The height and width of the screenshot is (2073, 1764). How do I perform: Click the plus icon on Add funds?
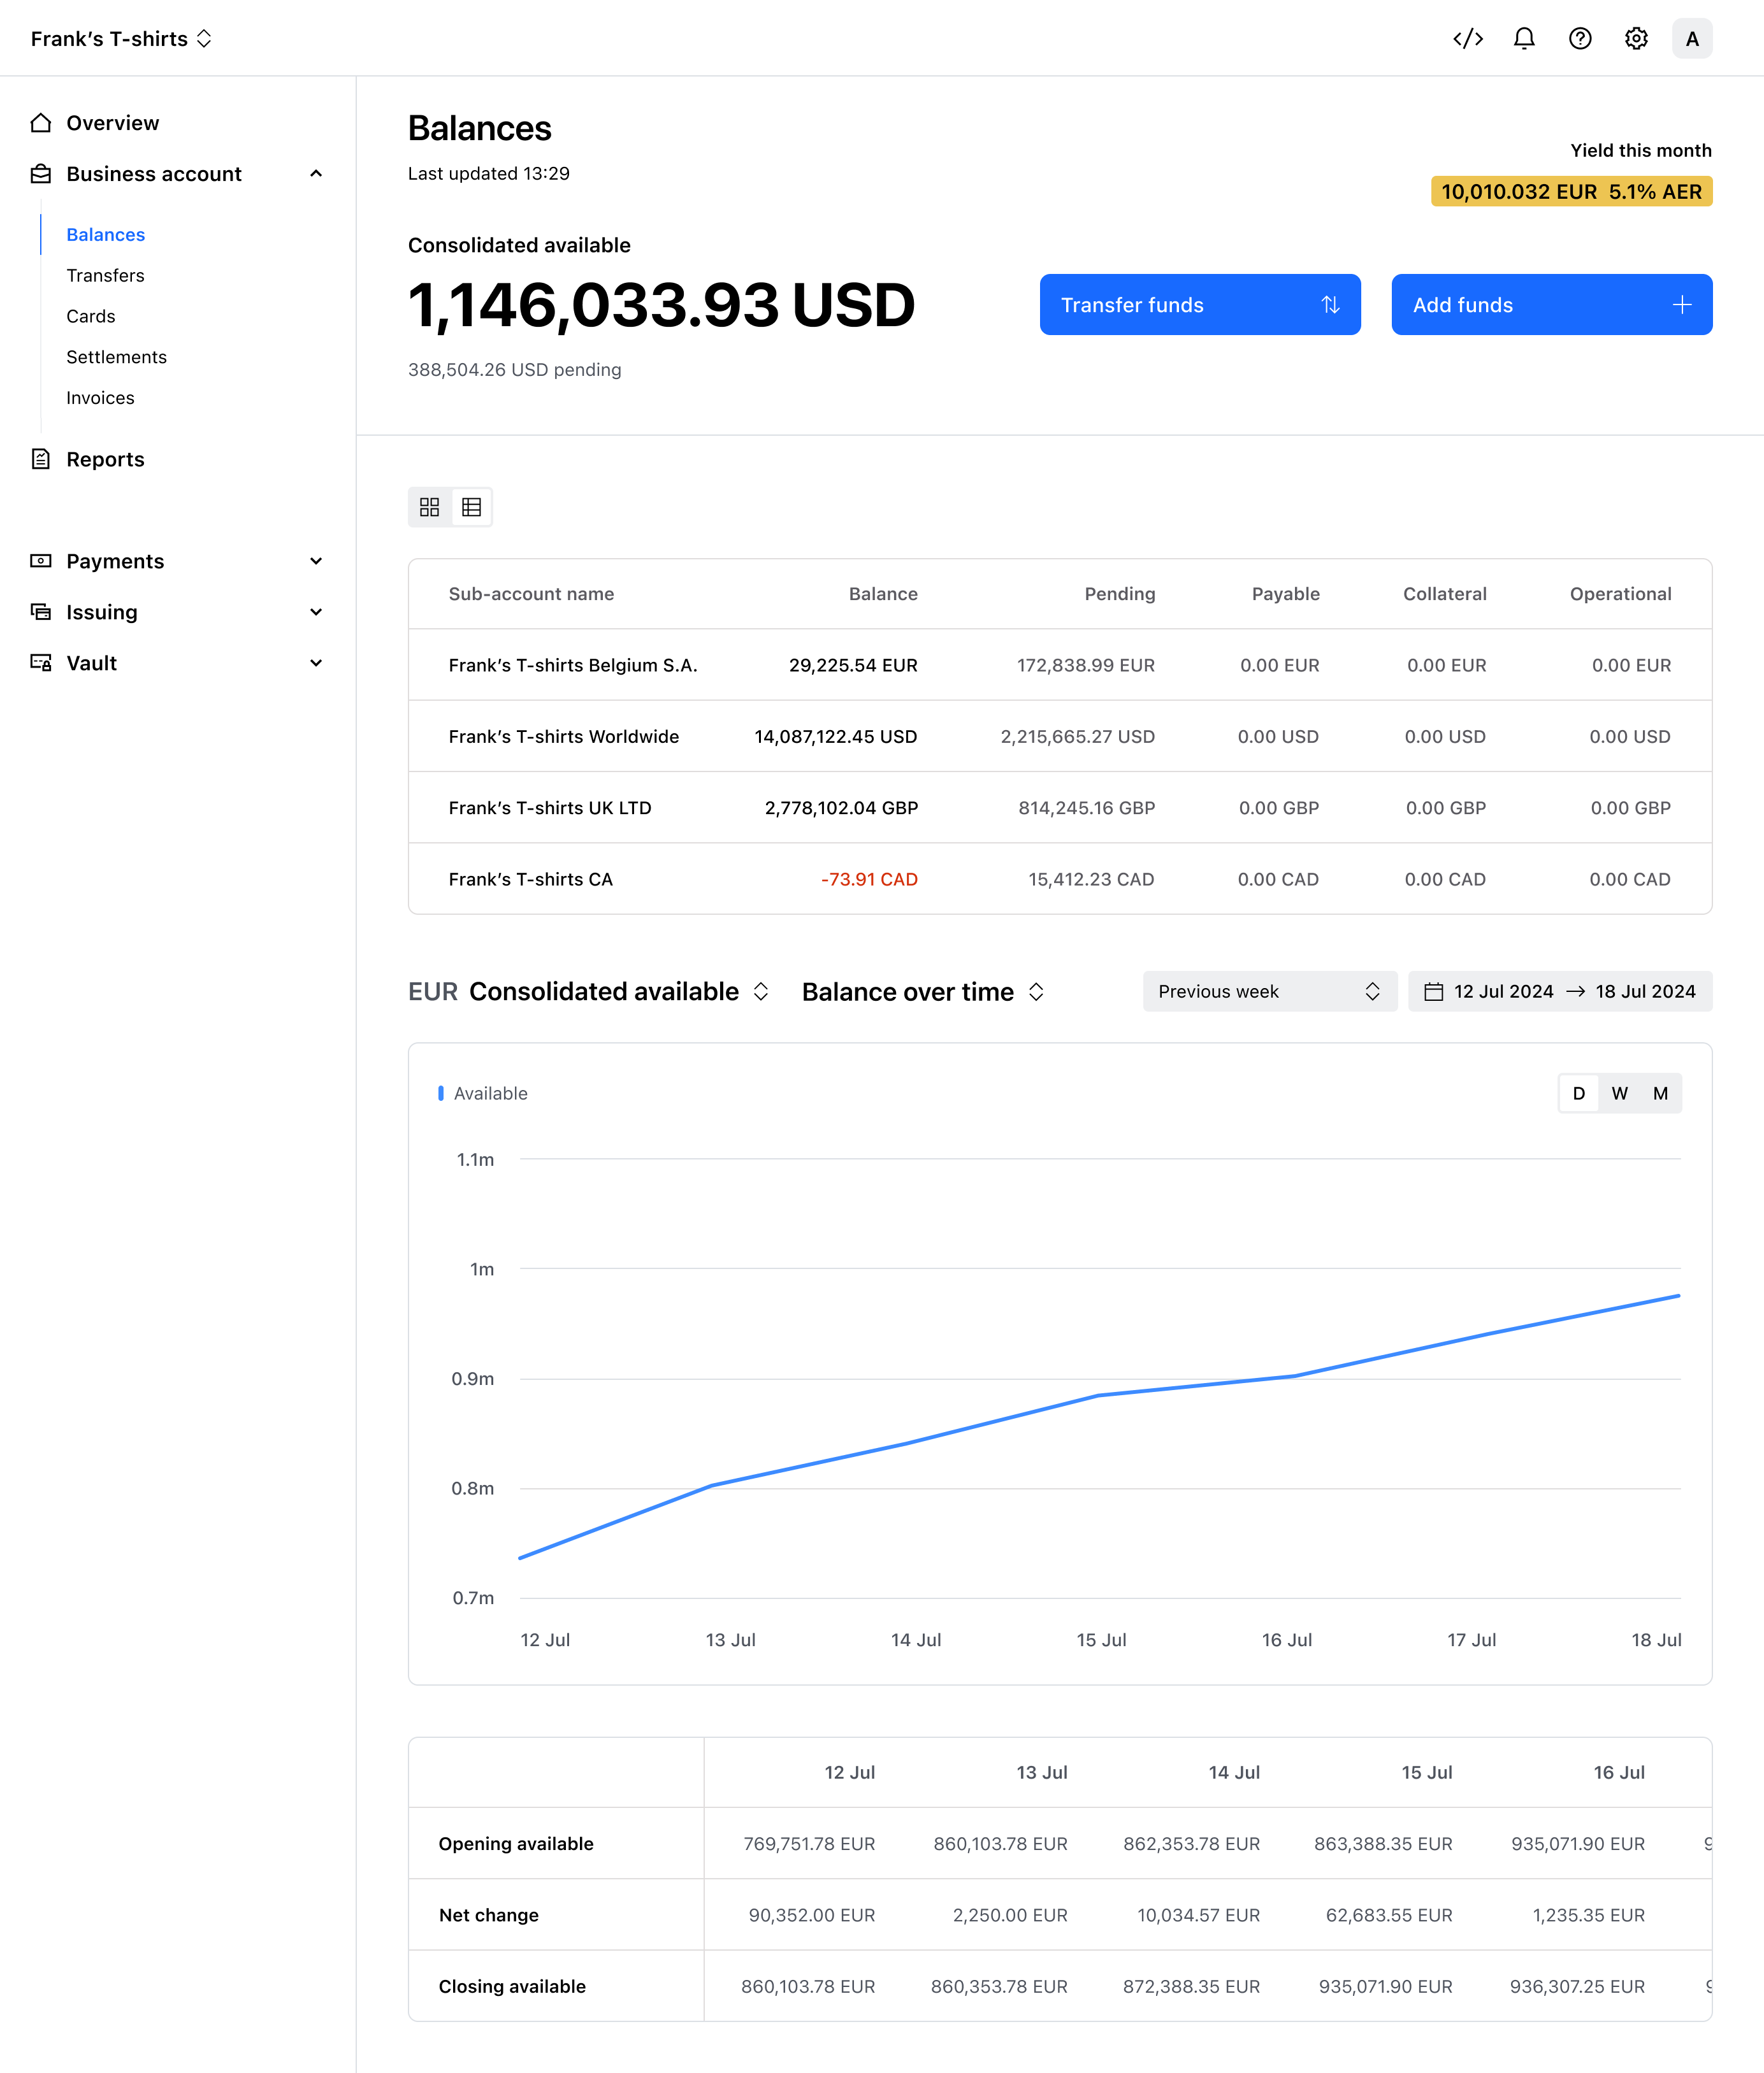point(1682,305)
